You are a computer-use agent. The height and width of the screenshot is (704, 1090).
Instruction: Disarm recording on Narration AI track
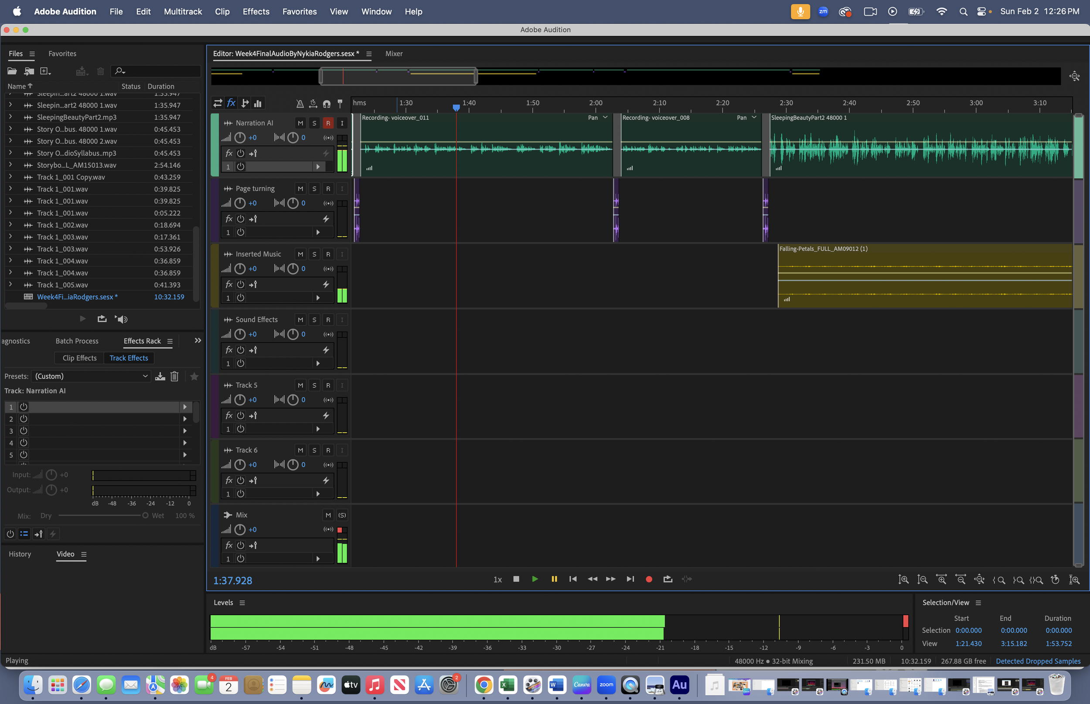(x=328, y=123)
